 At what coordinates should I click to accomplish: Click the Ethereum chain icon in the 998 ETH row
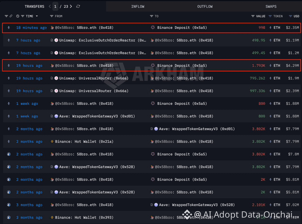(9, 28)
